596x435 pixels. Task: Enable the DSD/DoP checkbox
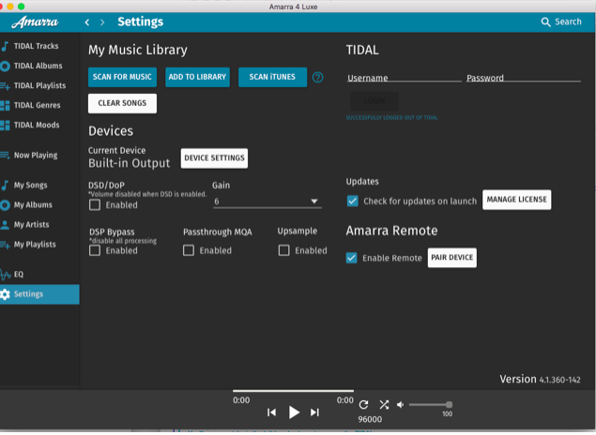tap(95, 204)
